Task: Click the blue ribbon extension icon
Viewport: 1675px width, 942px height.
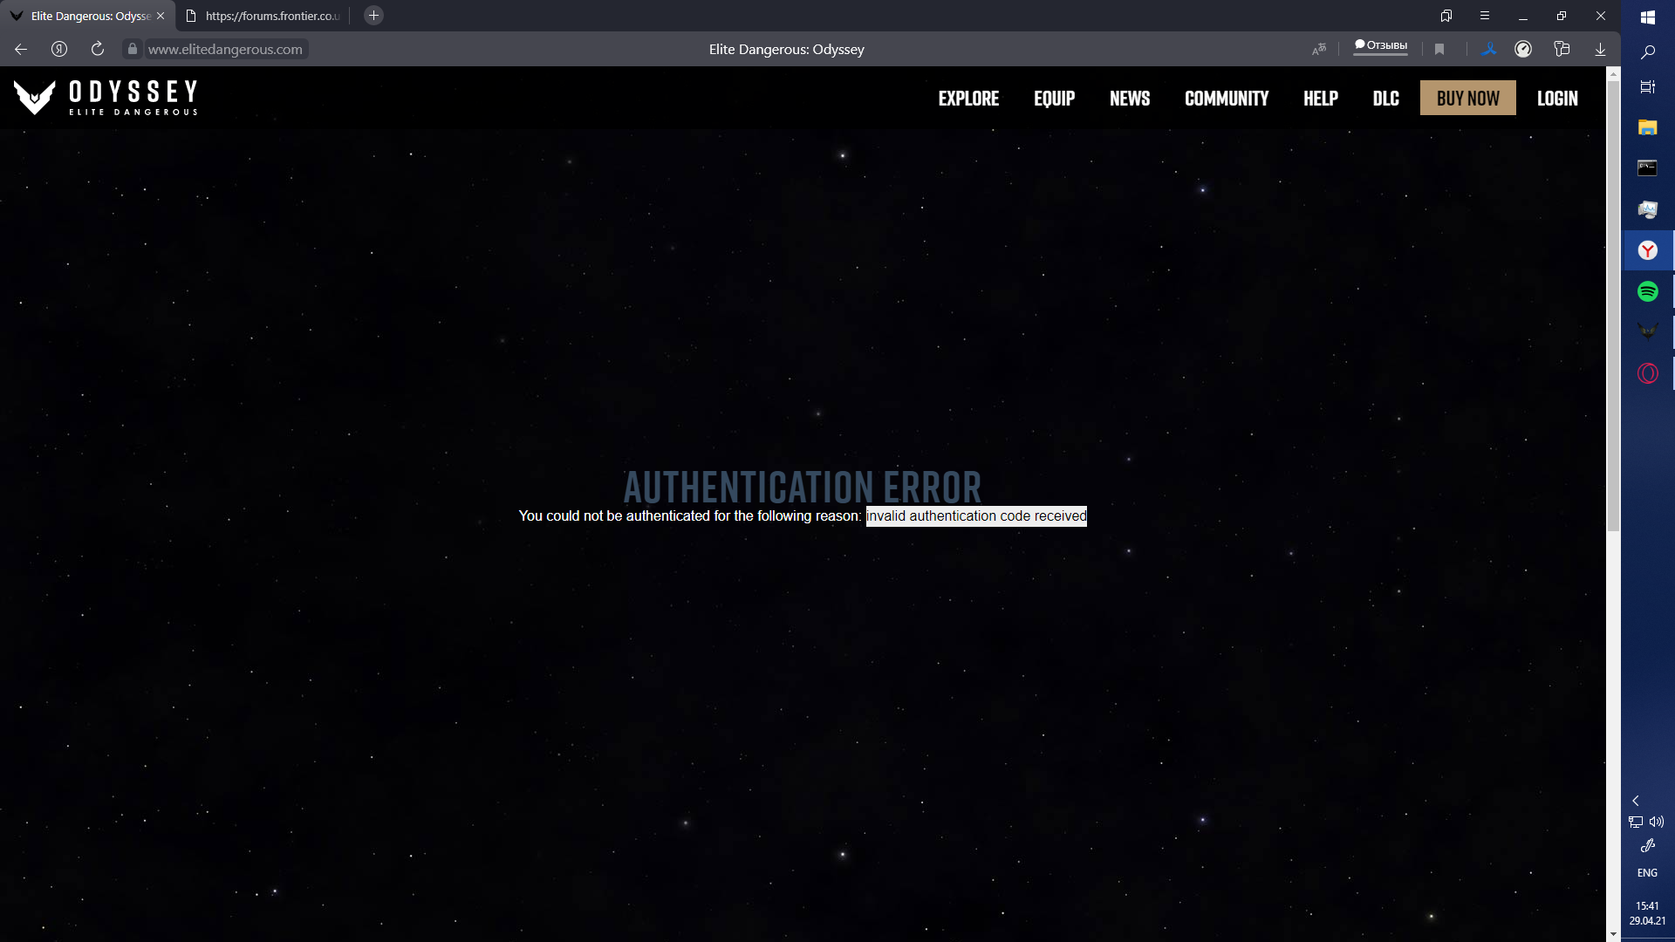Action: pyautogui.click(x=1489, y=49)
